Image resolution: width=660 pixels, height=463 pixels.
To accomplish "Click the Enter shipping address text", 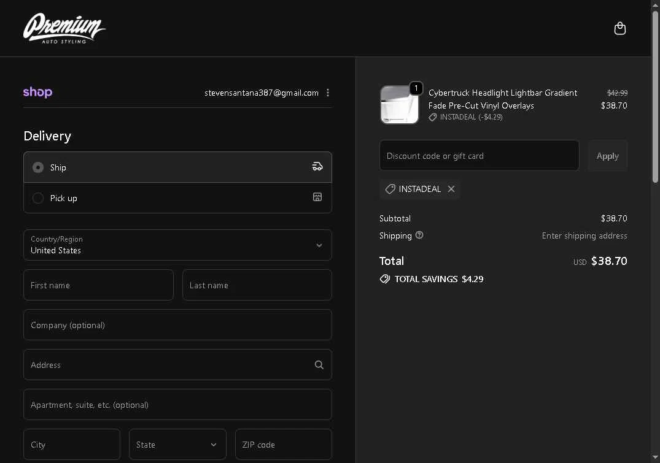I will point(584,235).
